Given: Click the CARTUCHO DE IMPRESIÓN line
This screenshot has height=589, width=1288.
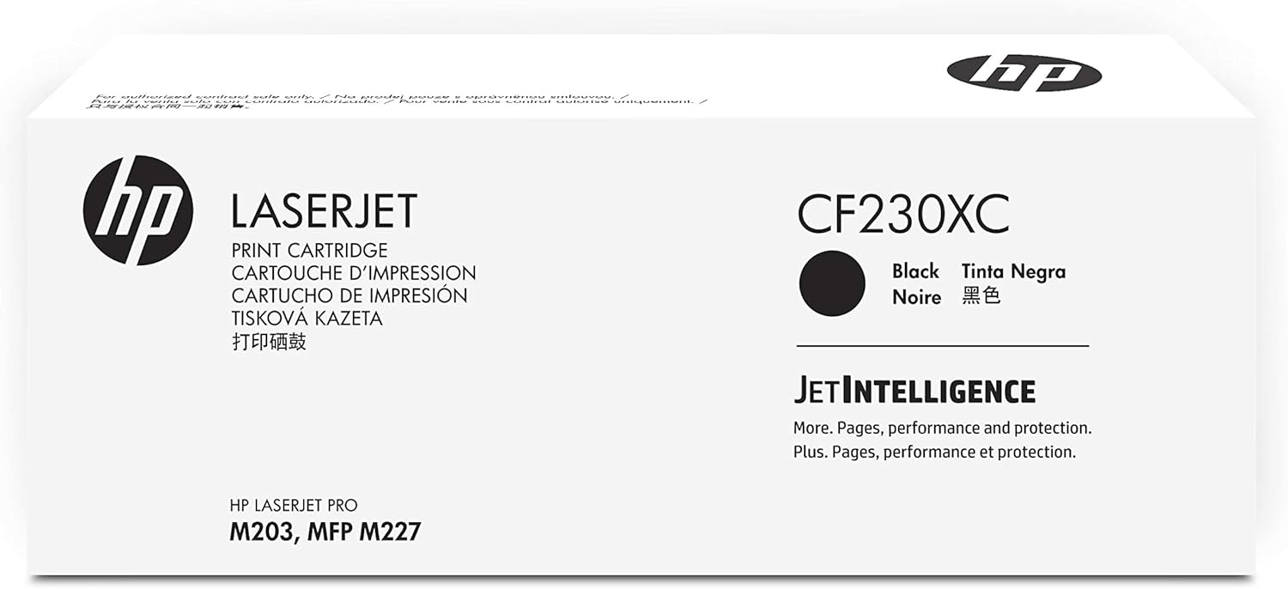Looking at the screenshot, I should pyautogui.click(x=349, y=295).
